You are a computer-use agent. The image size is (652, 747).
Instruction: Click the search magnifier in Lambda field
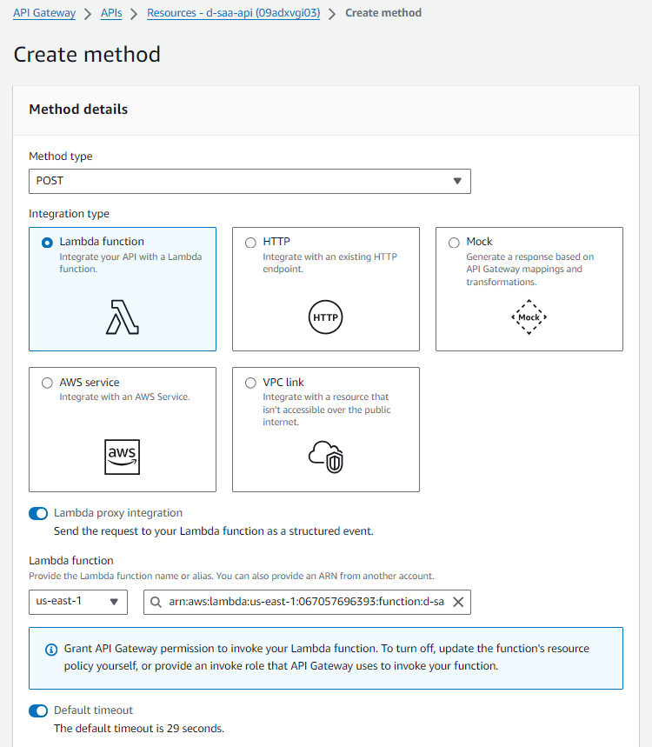156,602
